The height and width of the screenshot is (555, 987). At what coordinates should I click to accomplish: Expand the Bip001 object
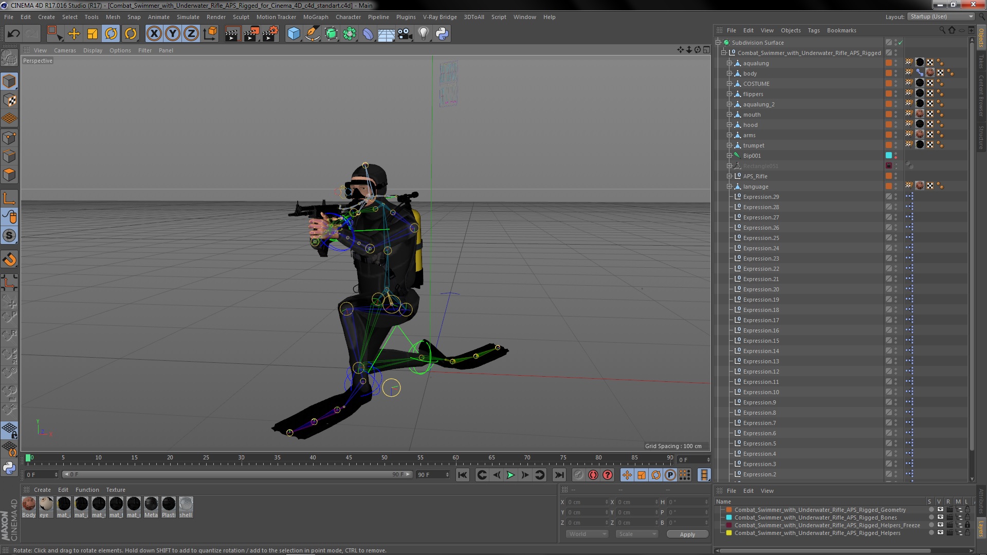tap(729, 156)
